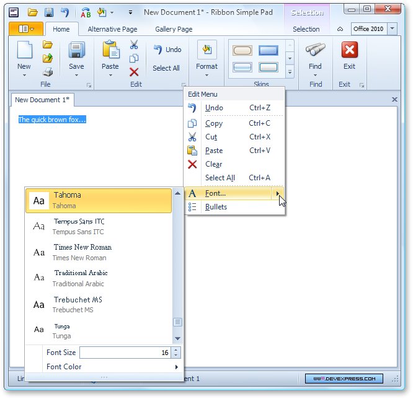Screen dimensions: 413x399
Task: Click the Save floppy icon in quick access toolbar
Action: (x=49, y=12)
